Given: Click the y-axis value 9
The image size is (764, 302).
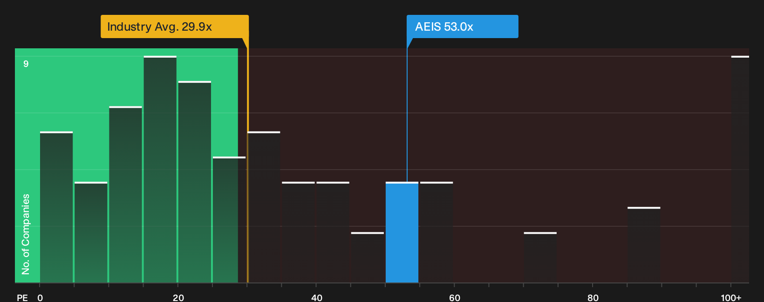Looking at the screenshot, I should [26, 64].
